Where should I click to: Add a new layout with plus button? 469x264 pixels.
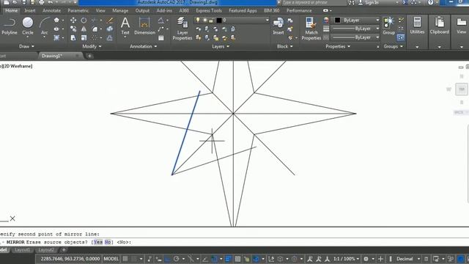point(64,250)
